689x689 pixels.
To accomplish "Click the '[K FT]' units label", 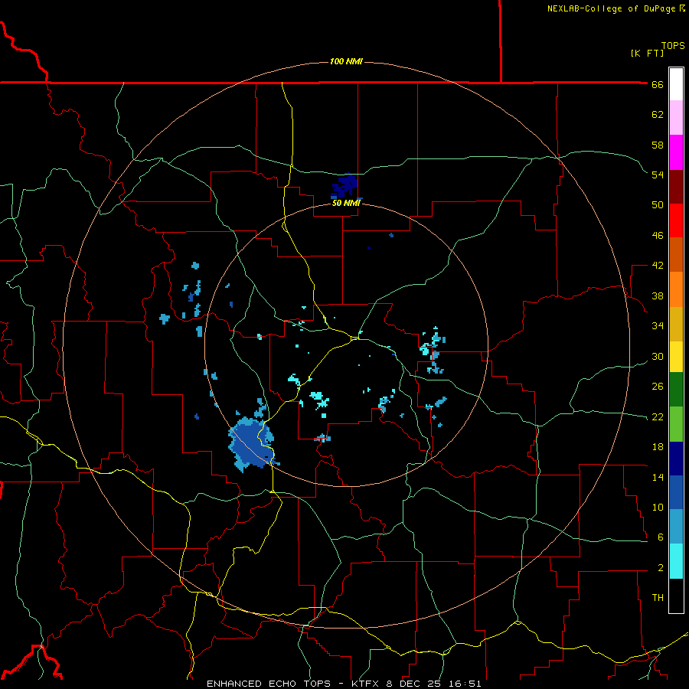I will click(x=647, y=54).
